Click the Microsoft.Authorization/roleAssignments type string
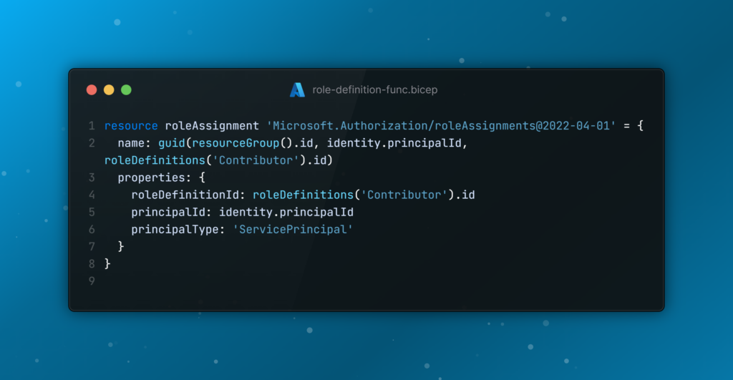 [441, 126]
